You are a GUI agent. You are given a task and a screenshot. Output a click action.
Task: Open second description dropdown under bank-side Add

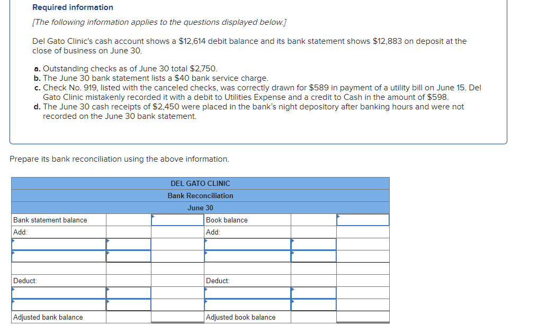(59, 256)
